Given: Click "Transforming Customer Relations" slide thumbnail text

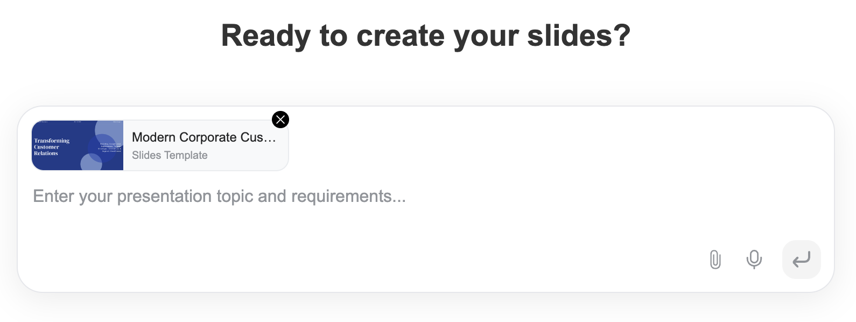Looking at the screenshot, I should tap(52, 147).
